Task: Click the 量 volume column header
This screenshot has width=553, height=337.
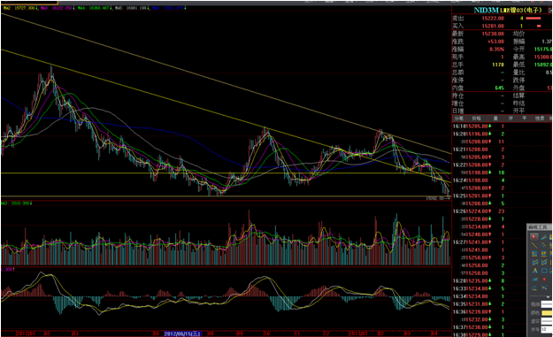Action: click(495, 119)
